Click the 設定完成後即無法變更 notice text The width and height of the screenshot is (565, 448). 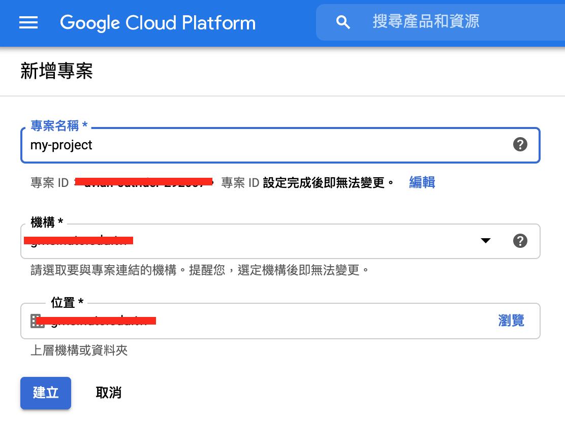tap(328, 182)
